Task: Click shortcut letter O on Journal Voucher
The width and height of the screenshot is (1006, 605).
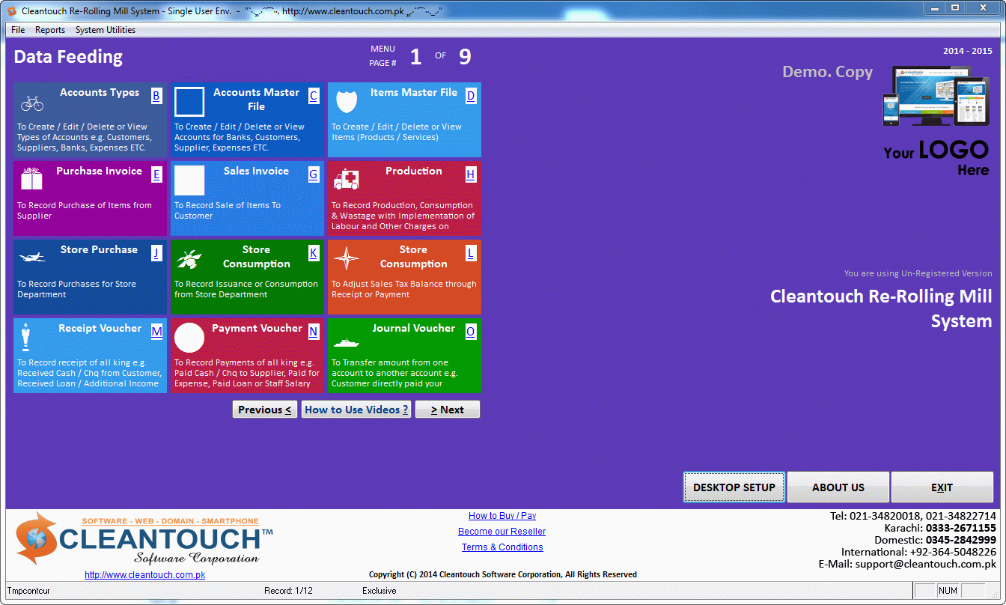Action: (x=470, y=332)
